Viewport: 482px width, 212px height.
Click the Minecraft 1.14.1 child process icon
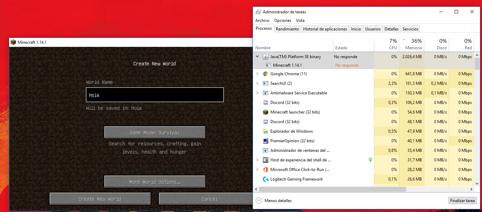(268, 65)
